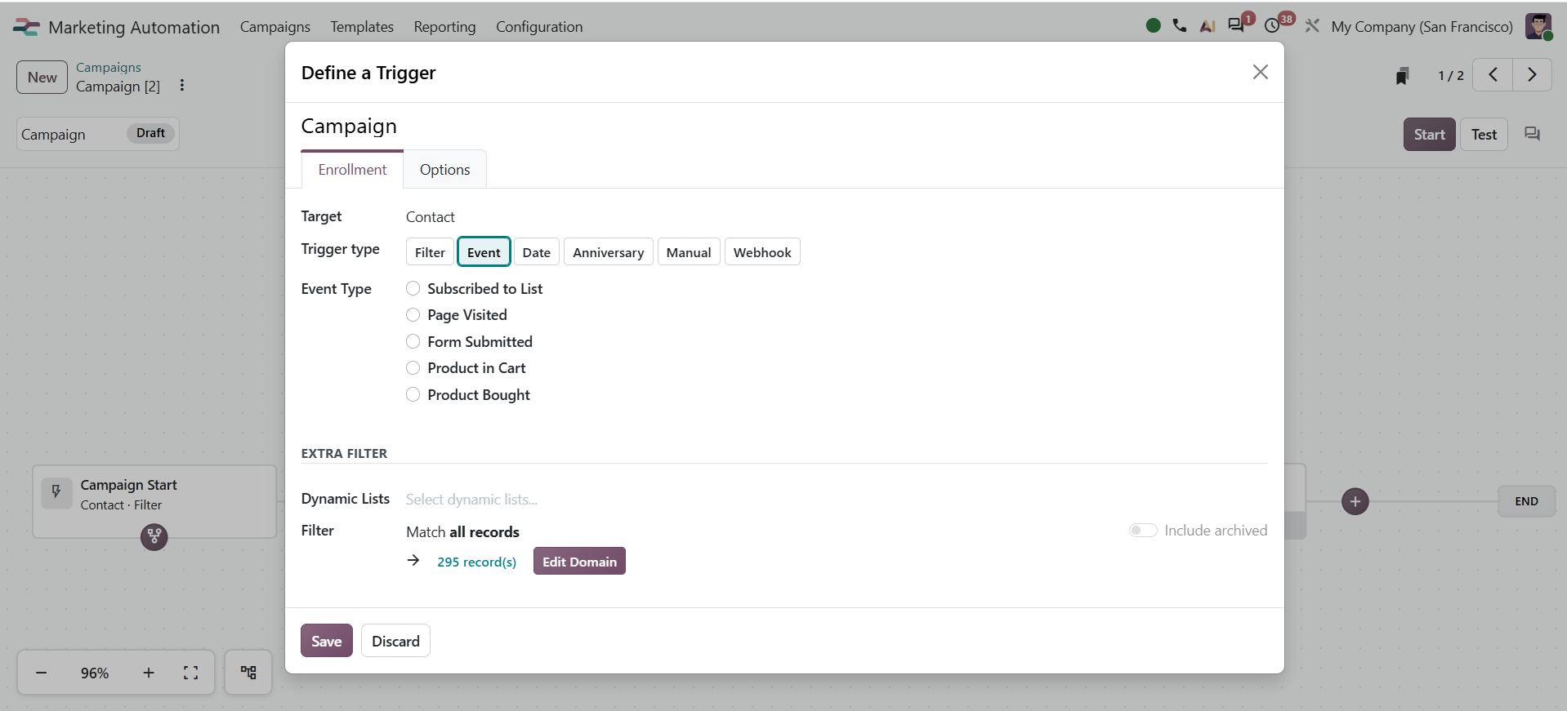Discard the trigger changes
Screen dimensions: 1567x711
[395, 641]
